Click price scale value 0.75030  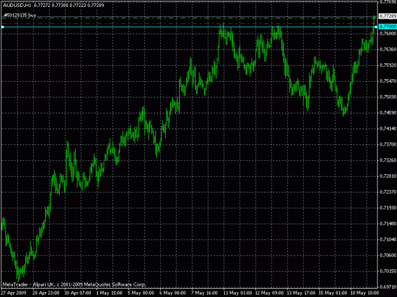(388, 97)
